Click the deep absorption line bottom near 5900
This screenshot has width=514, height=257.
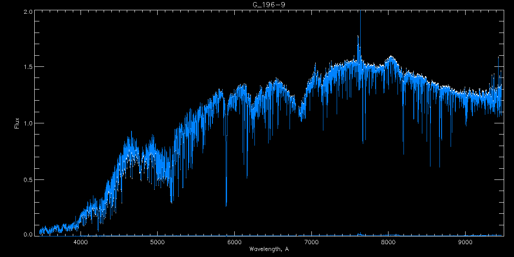pos(226,205)
